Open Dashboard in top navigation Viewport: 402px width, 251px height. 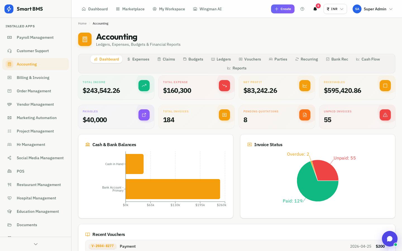(x=95, y=9)
